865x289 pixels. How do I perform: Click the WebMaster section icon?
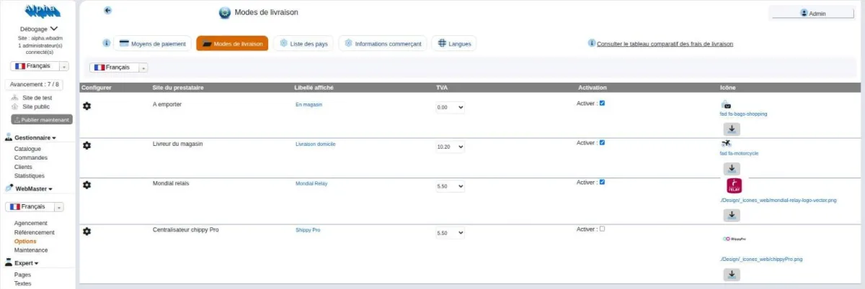[9, 188]
